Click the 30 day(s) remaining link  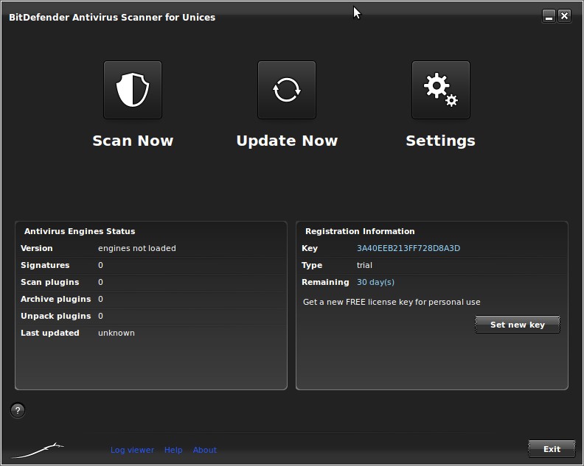tap(375, 282)
